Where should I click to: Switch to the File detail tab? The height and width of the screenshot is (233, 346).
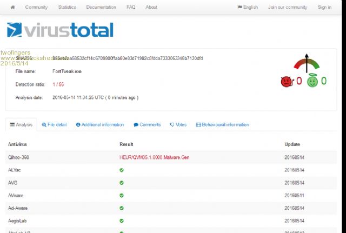[54, 125]
